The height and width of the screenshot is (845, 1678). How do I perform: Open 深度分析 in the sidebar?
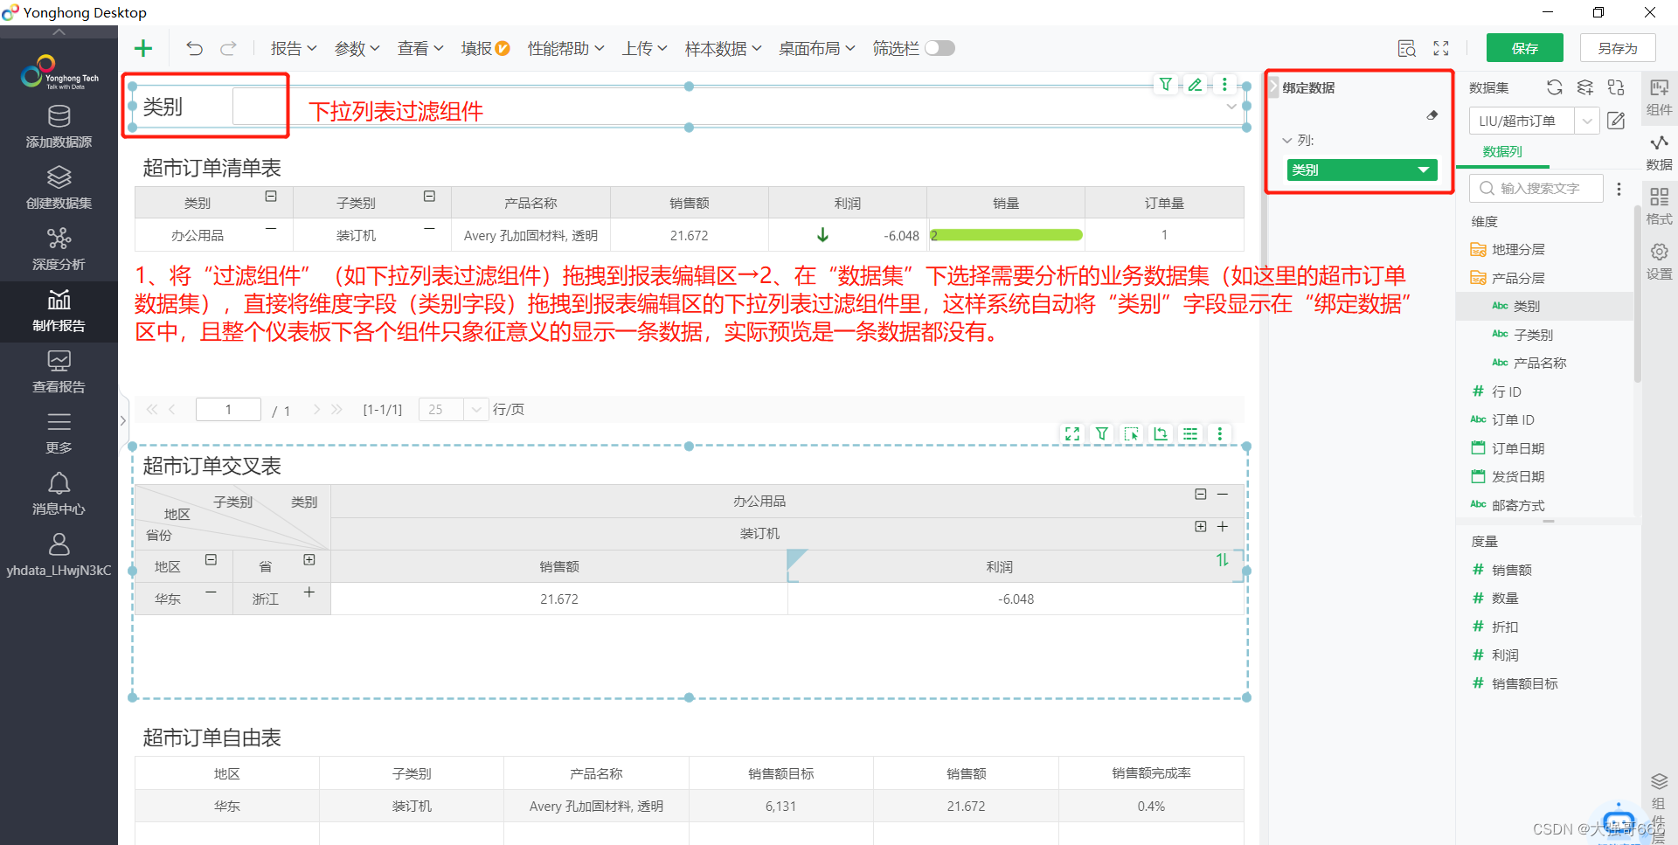pos(59,250)
